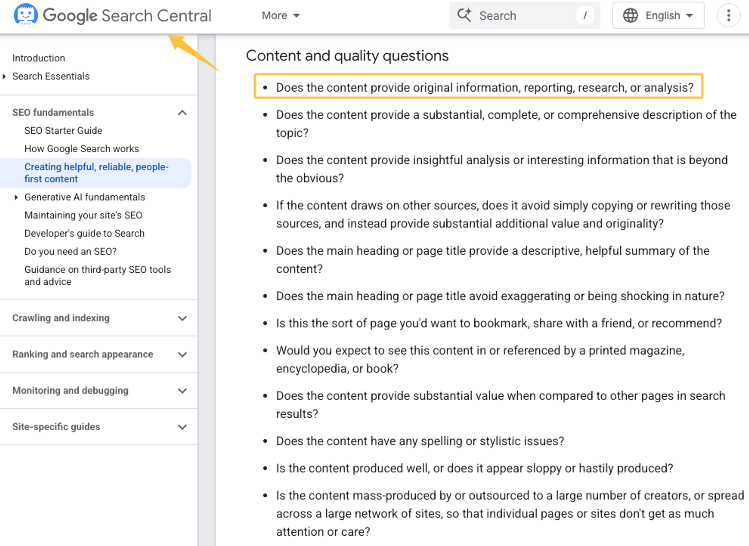Expand the Monitoring and debugging chevron

[x=183, y=391]
